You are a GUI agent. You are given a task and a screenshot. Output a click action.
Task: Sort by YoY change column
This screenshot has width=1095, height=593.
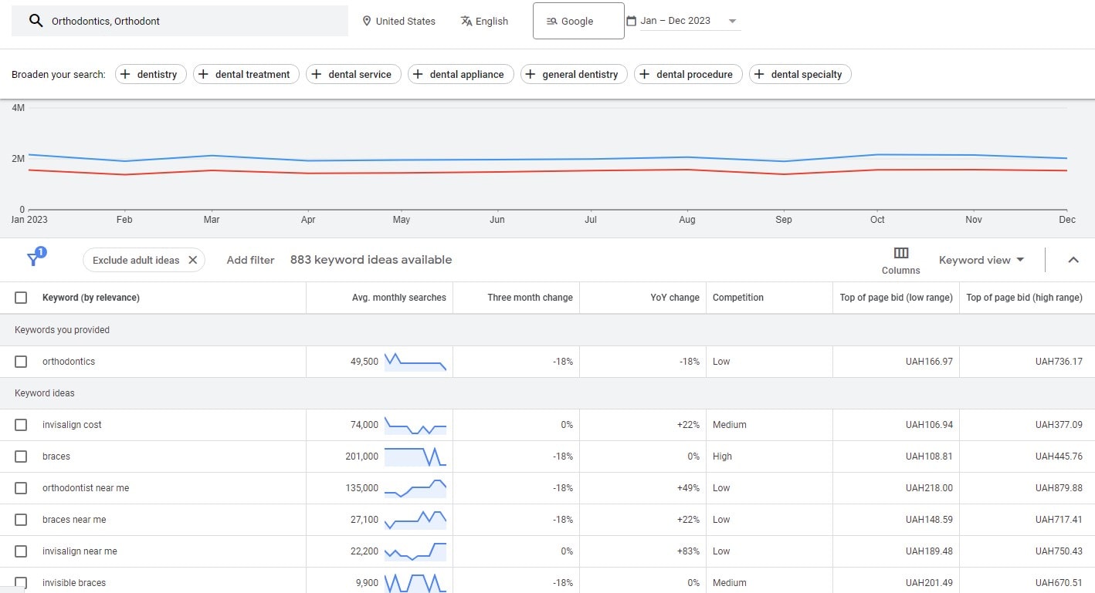[675, 298]
